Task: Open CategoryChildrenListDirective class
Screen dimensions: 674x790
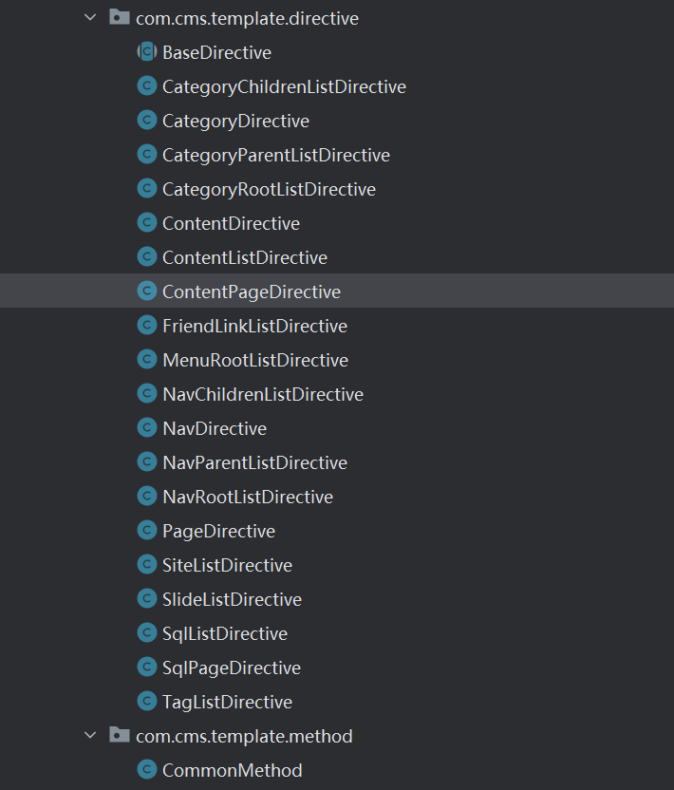Action: coord(284,87)
